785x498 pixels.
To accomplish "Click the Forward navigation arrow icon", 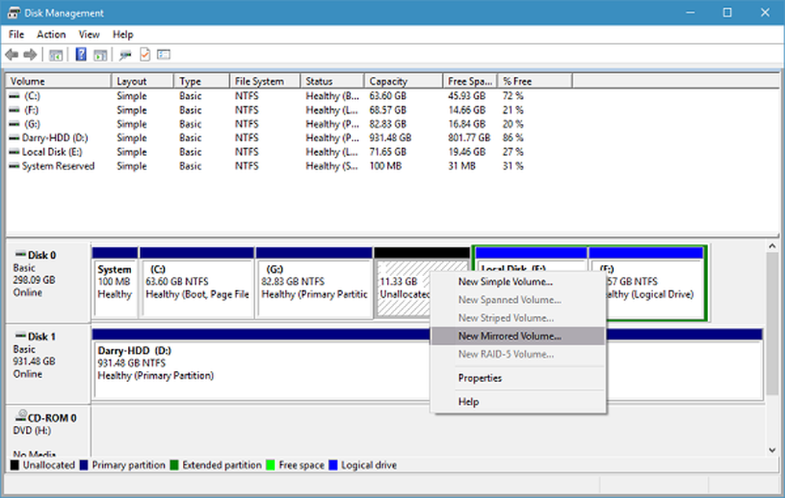I will click(x=28, y=54).
